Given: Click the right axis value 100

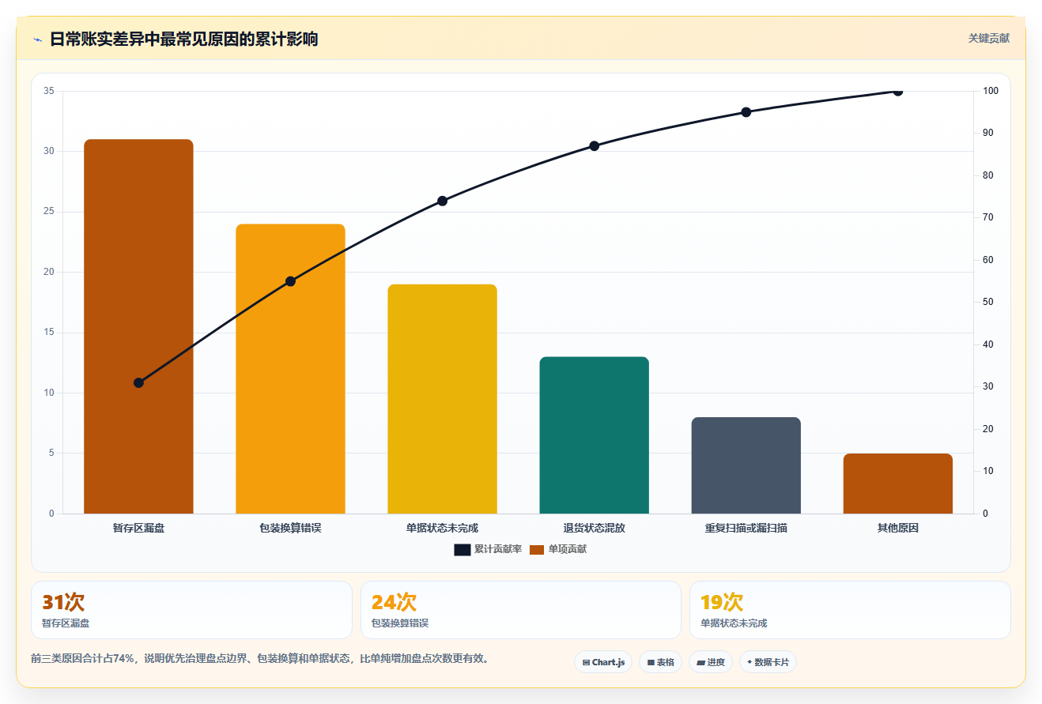Looking at the screenshot, I should tap(991, 91).
